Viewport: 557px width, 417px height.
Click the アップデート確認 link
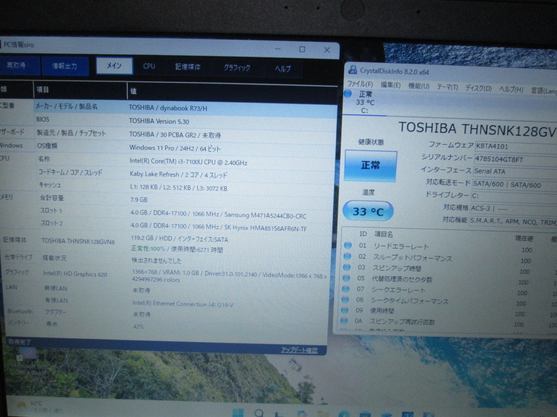pyautogui.click(x=299, y=350)
